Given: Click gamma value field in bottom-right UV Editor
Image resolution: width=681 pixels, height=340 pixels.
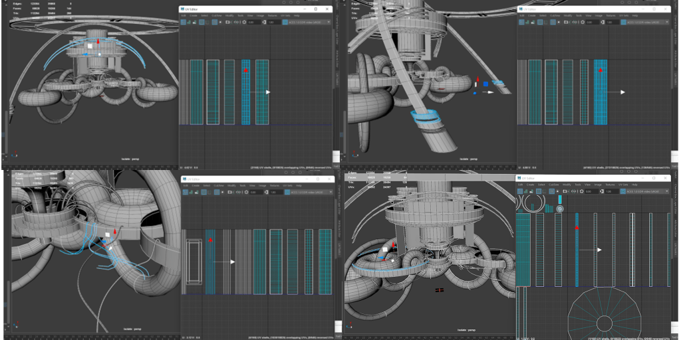Looking at the screenshot, I should (x=611, y=191).
